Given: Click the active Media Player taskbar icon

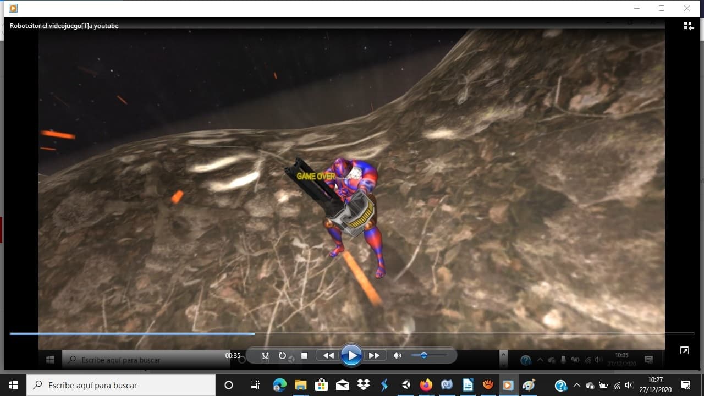Looking at the screenshot, I should [x=508, y=385].
